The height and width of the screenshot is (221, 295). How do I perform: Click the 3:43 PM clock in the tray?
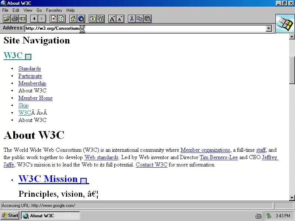(x=283, y=216)
